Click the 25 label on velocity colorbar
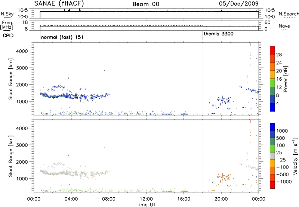 (x=279, y=152)
